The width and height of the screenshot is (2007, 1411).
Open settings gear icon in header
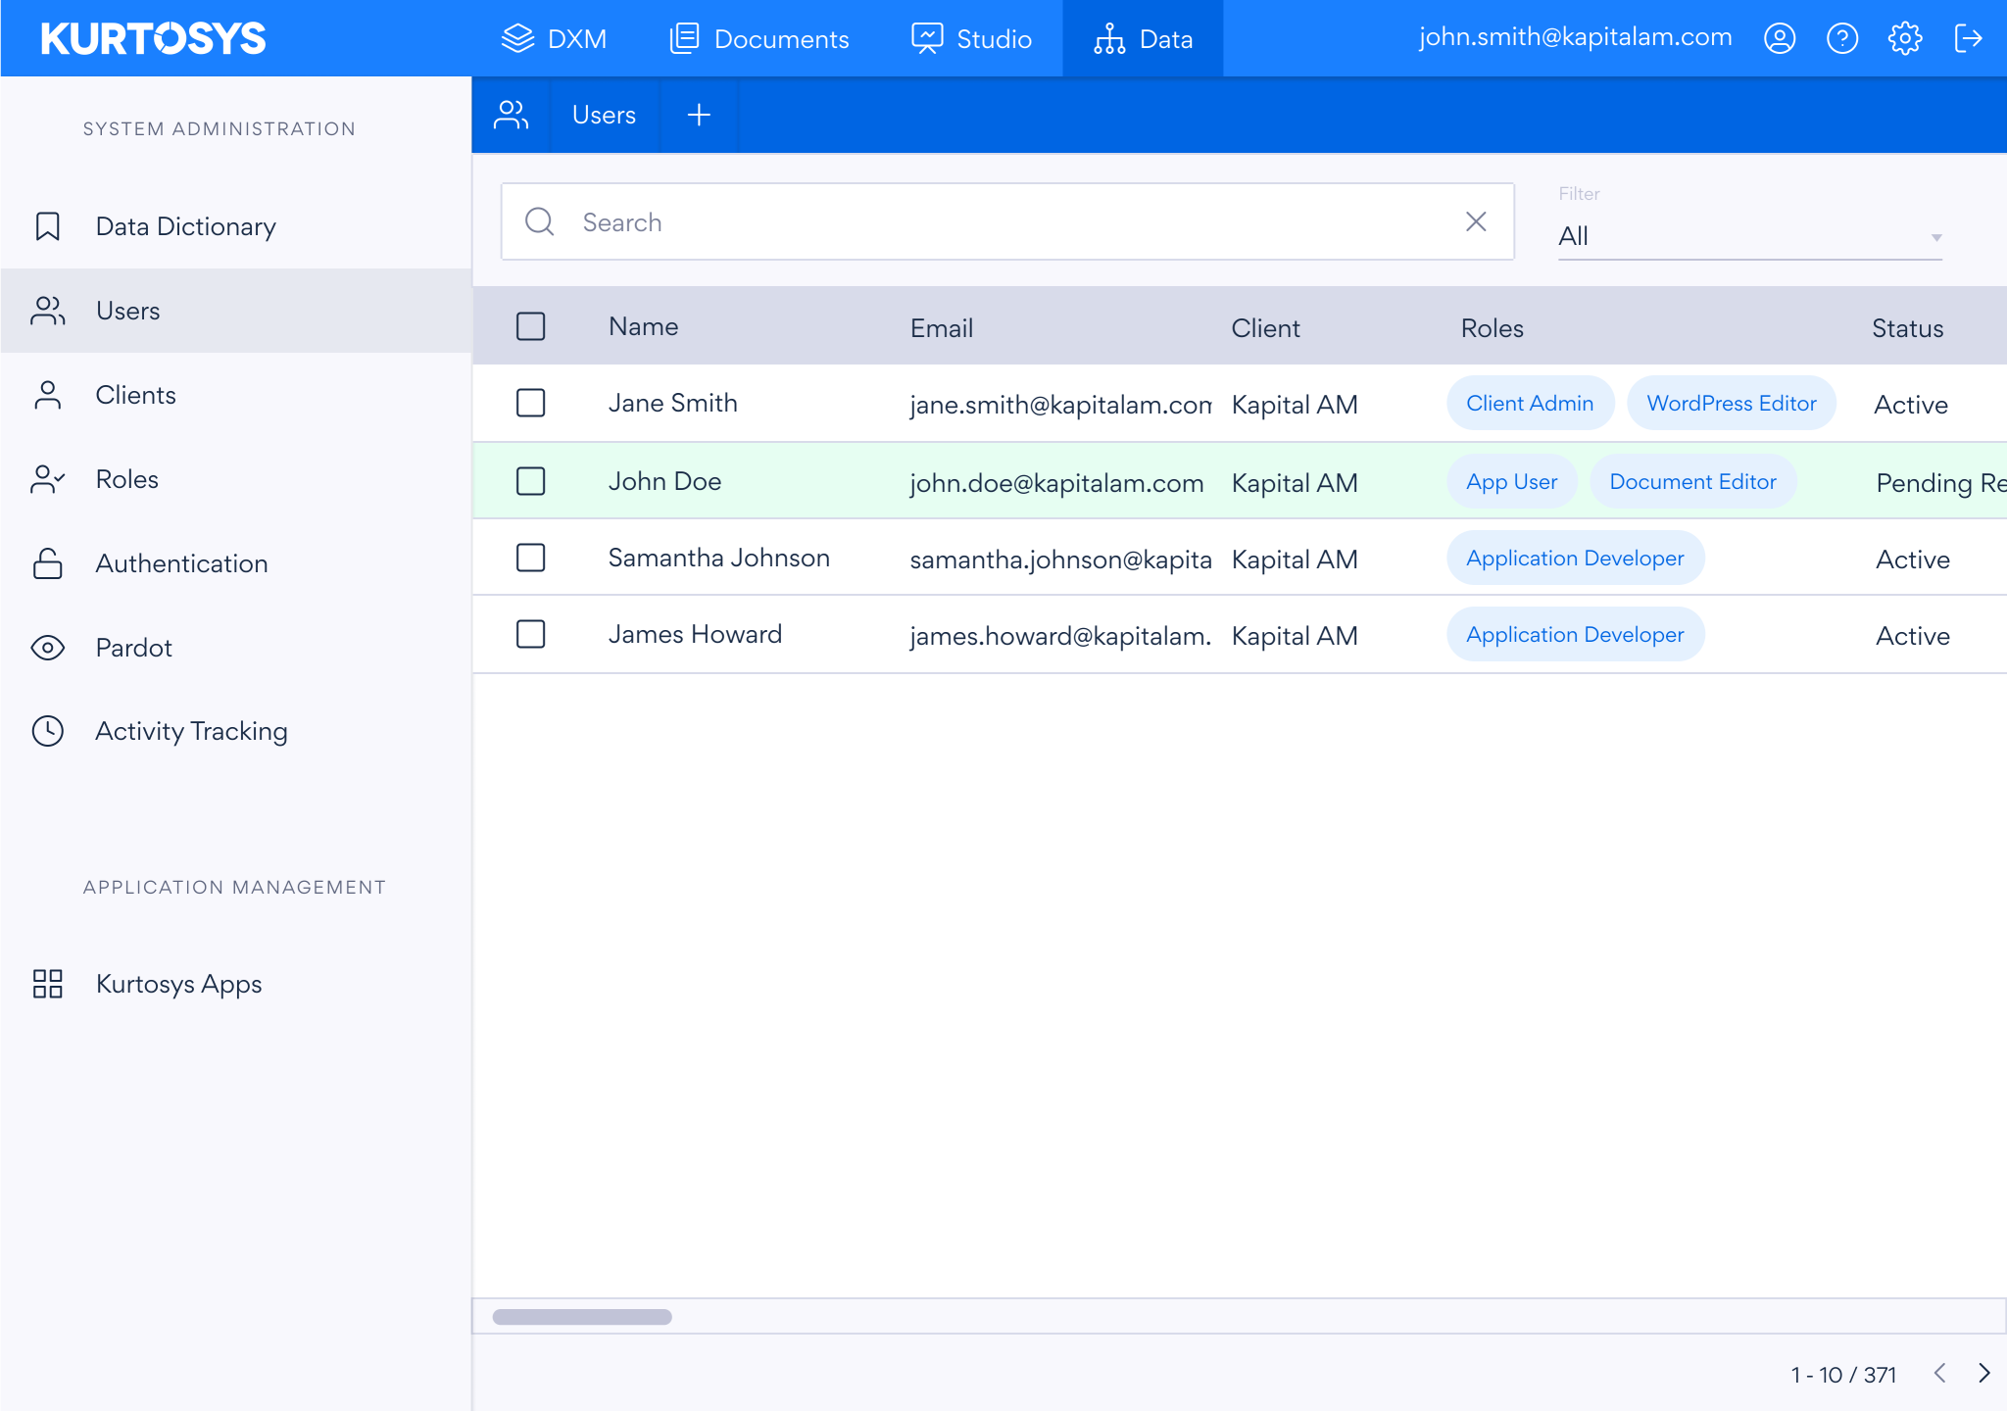(1904, 39)
